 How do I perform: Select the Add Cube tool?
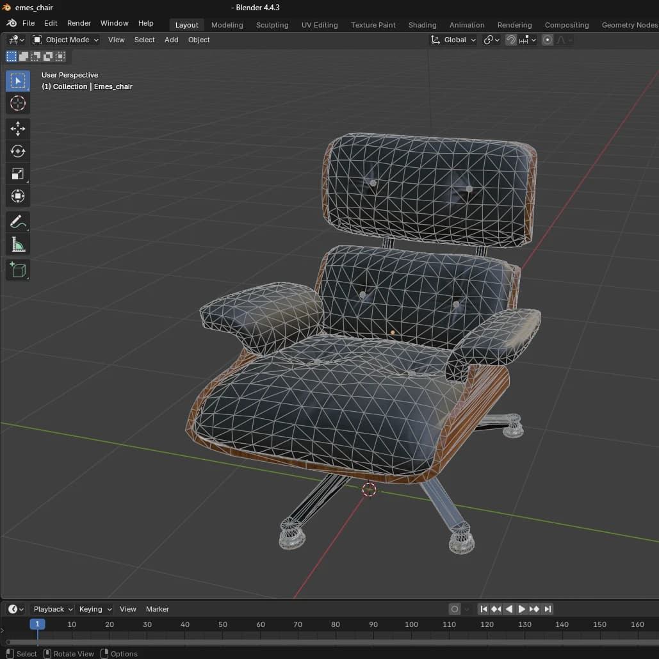click(18, 270)
